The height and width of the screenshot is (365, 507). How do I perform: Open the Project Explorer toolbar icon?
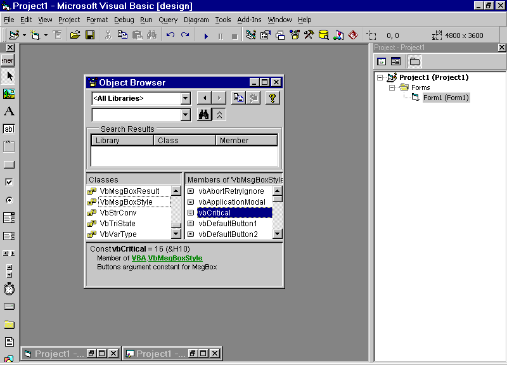tap(251, 35)
